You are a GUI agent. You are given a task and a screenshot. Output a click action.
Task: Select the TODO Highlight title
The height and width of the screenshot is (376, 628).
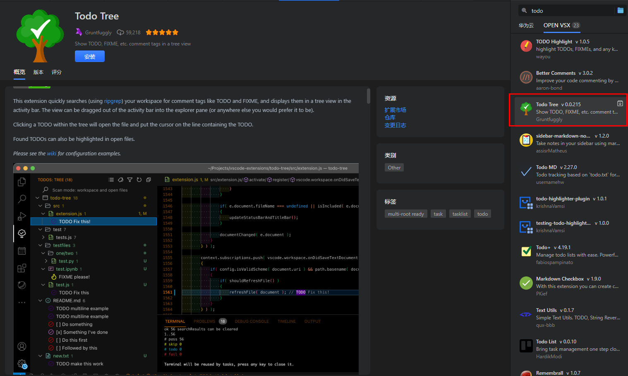(554, 41)
